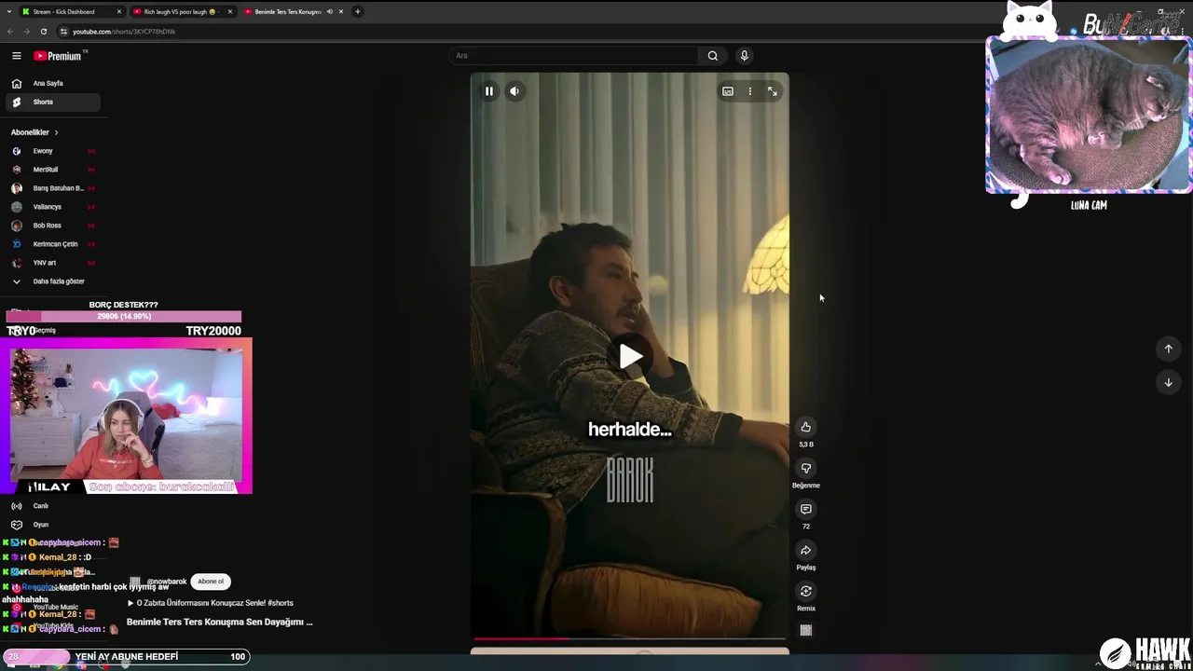Open Canlı in sidebar
The width and height of the screenshot is (1193, 671).
[52, 506]
